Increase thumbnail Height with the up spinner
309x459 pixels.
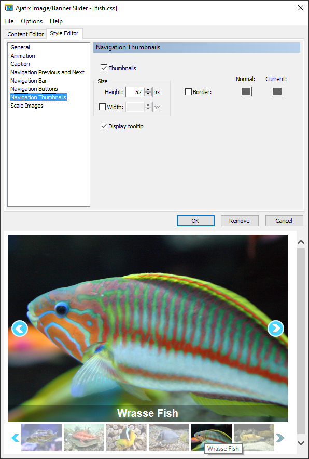click(x=148, y=90)
